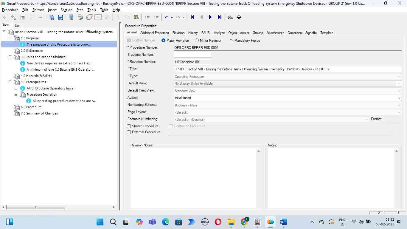407x229 pixels.
Task: Collapse the 5.0 Prerequisites node
Action: 10,82
